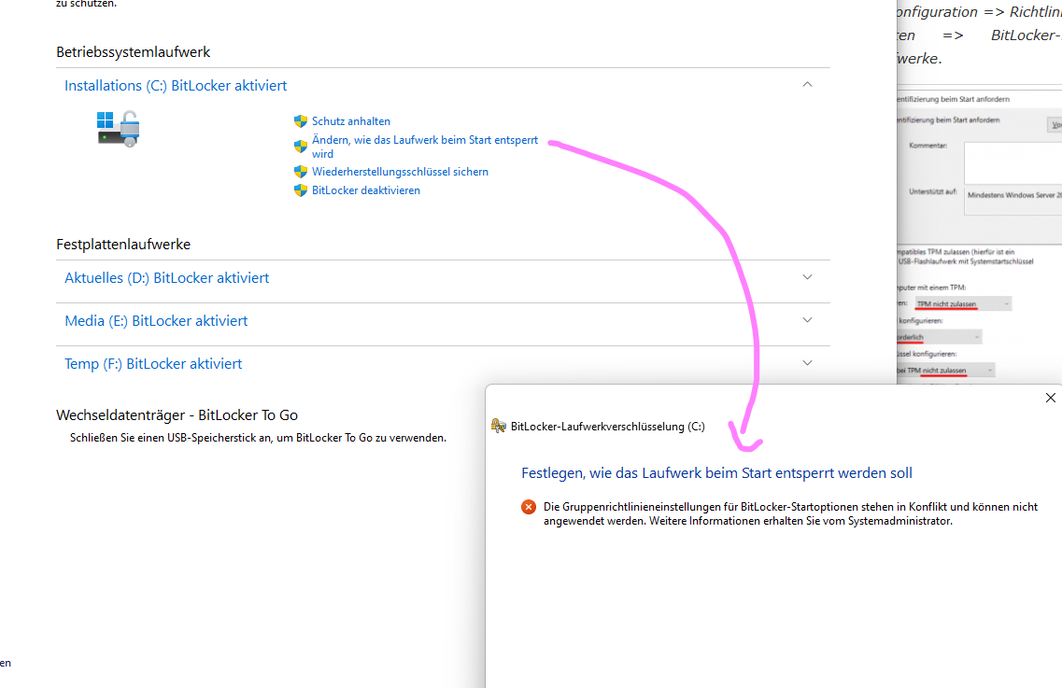Open the 'erforderlich' dropdown in policy window

coord(939,337)
